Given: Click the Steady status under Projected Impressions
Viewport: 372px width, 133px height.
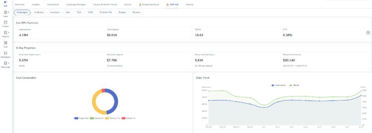Looking at the screenshot, I should point(22,66).
